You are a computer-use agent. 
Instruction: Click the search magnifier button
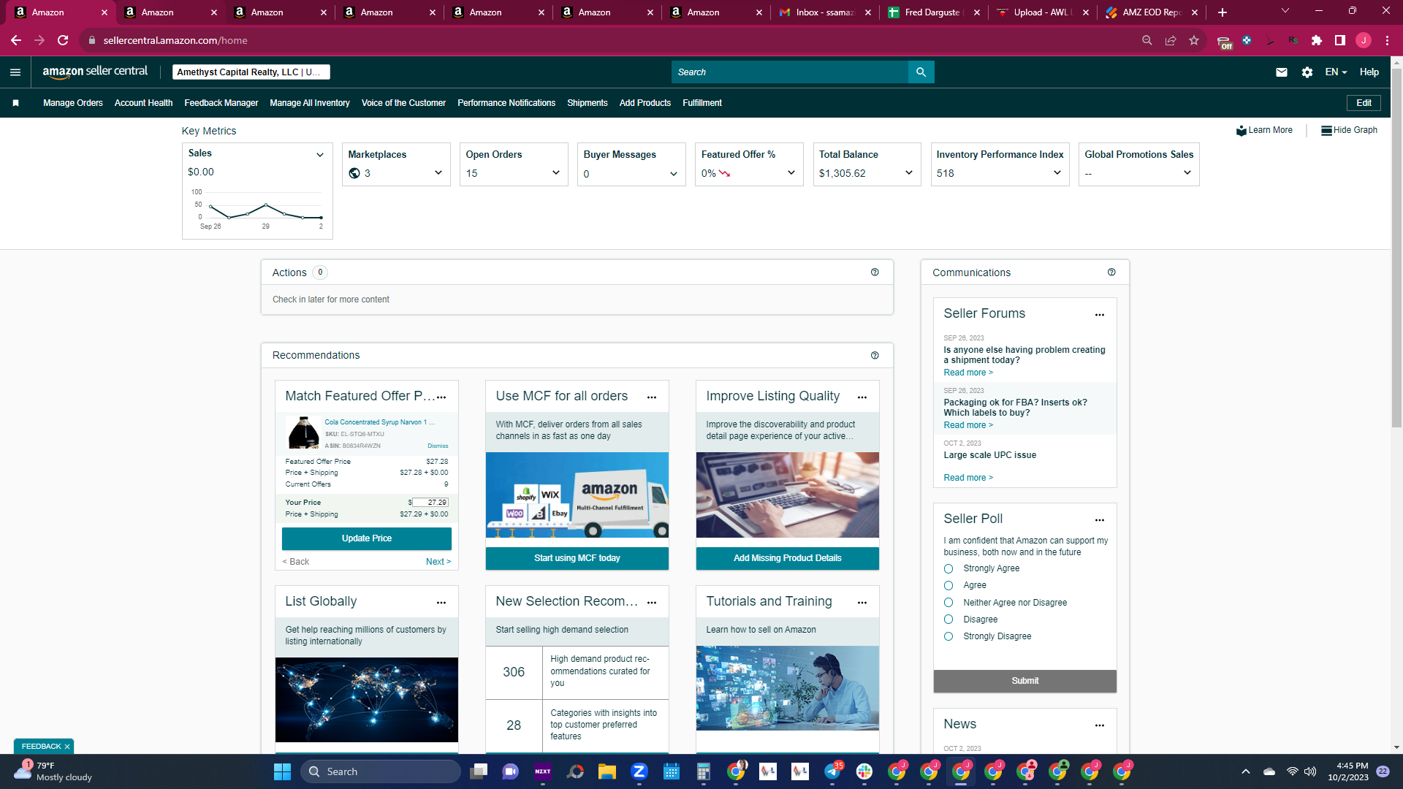click(921, 72)
